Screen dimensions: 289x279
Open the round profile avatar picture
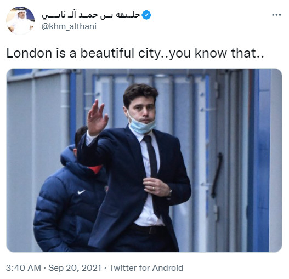click(20, 20)
